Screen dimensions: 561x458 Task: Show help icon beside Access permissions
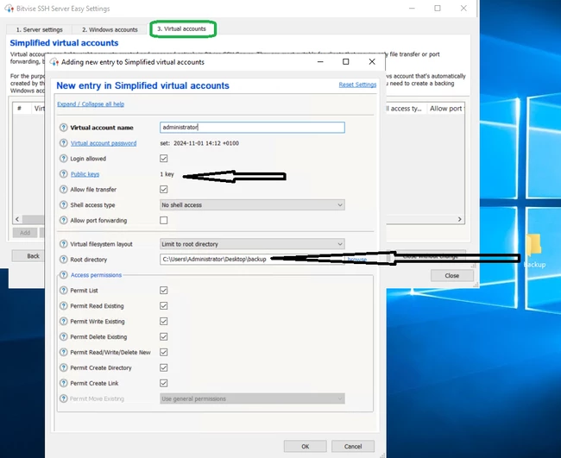(63, 274)
